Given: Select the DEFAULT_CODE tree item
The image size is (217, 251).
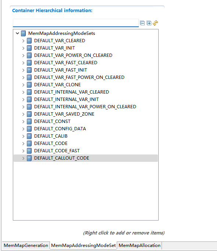Looking at the screenshot, I should 51,143.
